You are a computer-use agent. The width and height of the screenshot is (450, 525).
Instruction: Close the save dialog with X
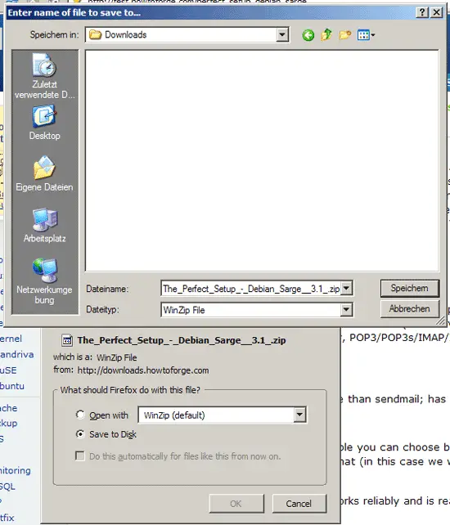[437, 13]
